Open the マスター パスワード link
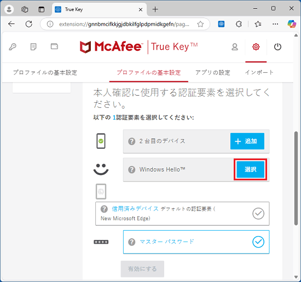Image resolution: width=301 pixels, height=282 pixels. point(167,242)
